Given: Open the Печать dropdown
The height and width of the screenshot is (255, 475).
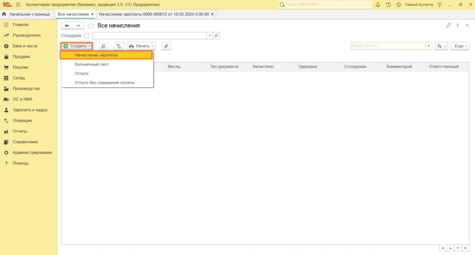Looking at the screenshot, I should (141, 46).
